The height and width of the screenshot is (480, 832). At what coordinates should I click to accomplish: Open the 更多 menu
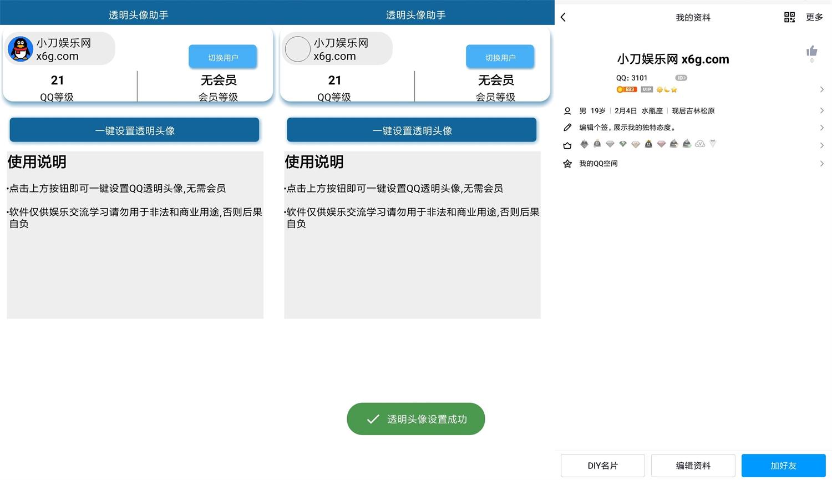(x=814, y=17)
